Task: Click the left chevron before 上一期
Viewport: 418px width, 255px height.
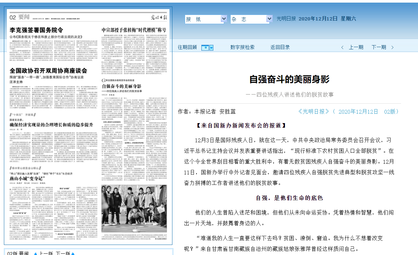Action: 342,47
